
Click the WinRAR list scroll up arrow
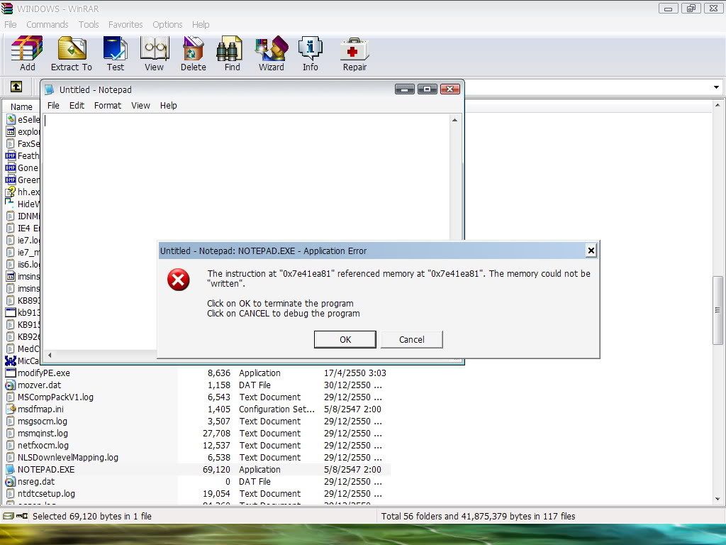pyautogui.click(x=717, y=105)
